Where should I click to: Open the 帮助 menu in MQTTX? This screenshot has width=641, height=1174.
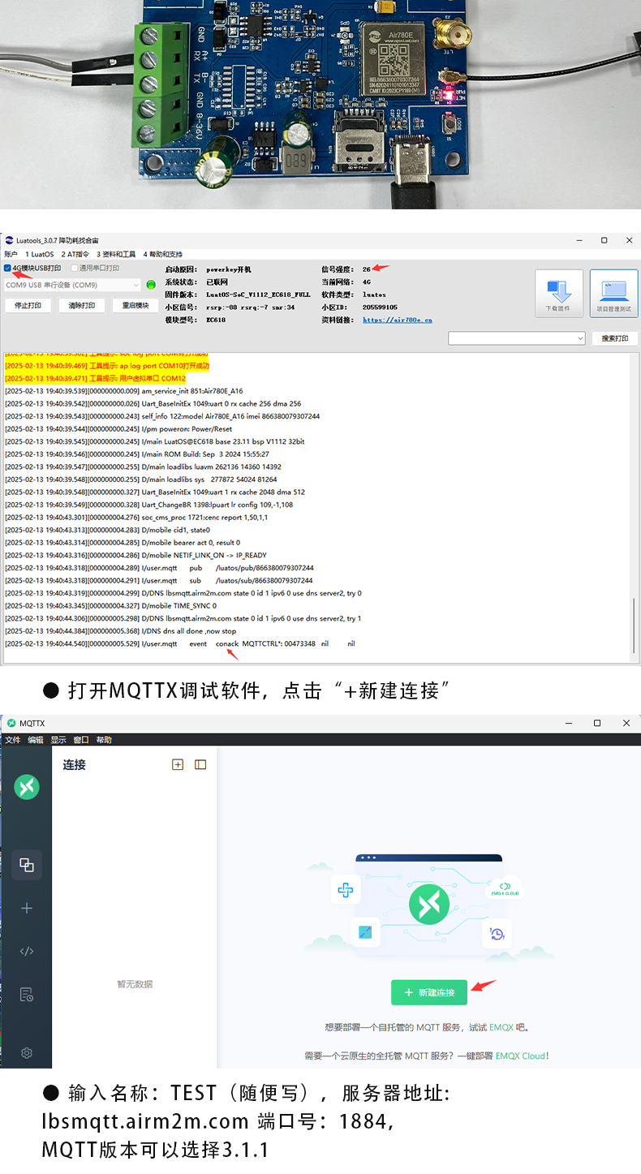[x=104, y=740]
